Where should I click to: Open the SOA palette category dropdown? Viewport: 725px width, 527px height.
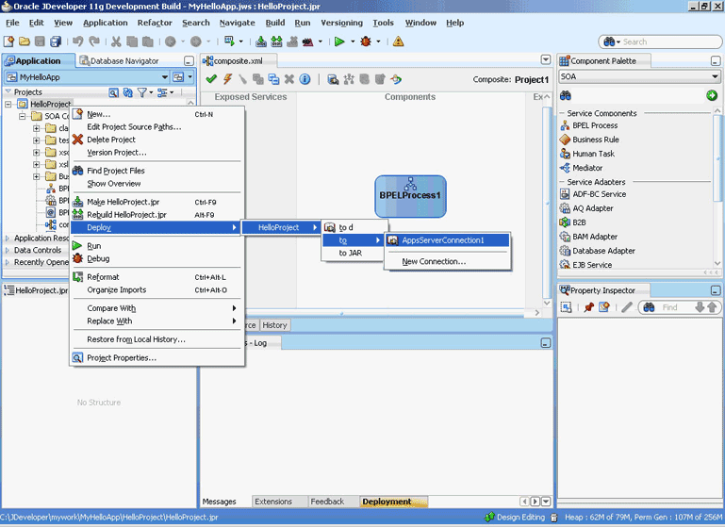[713, 76]
